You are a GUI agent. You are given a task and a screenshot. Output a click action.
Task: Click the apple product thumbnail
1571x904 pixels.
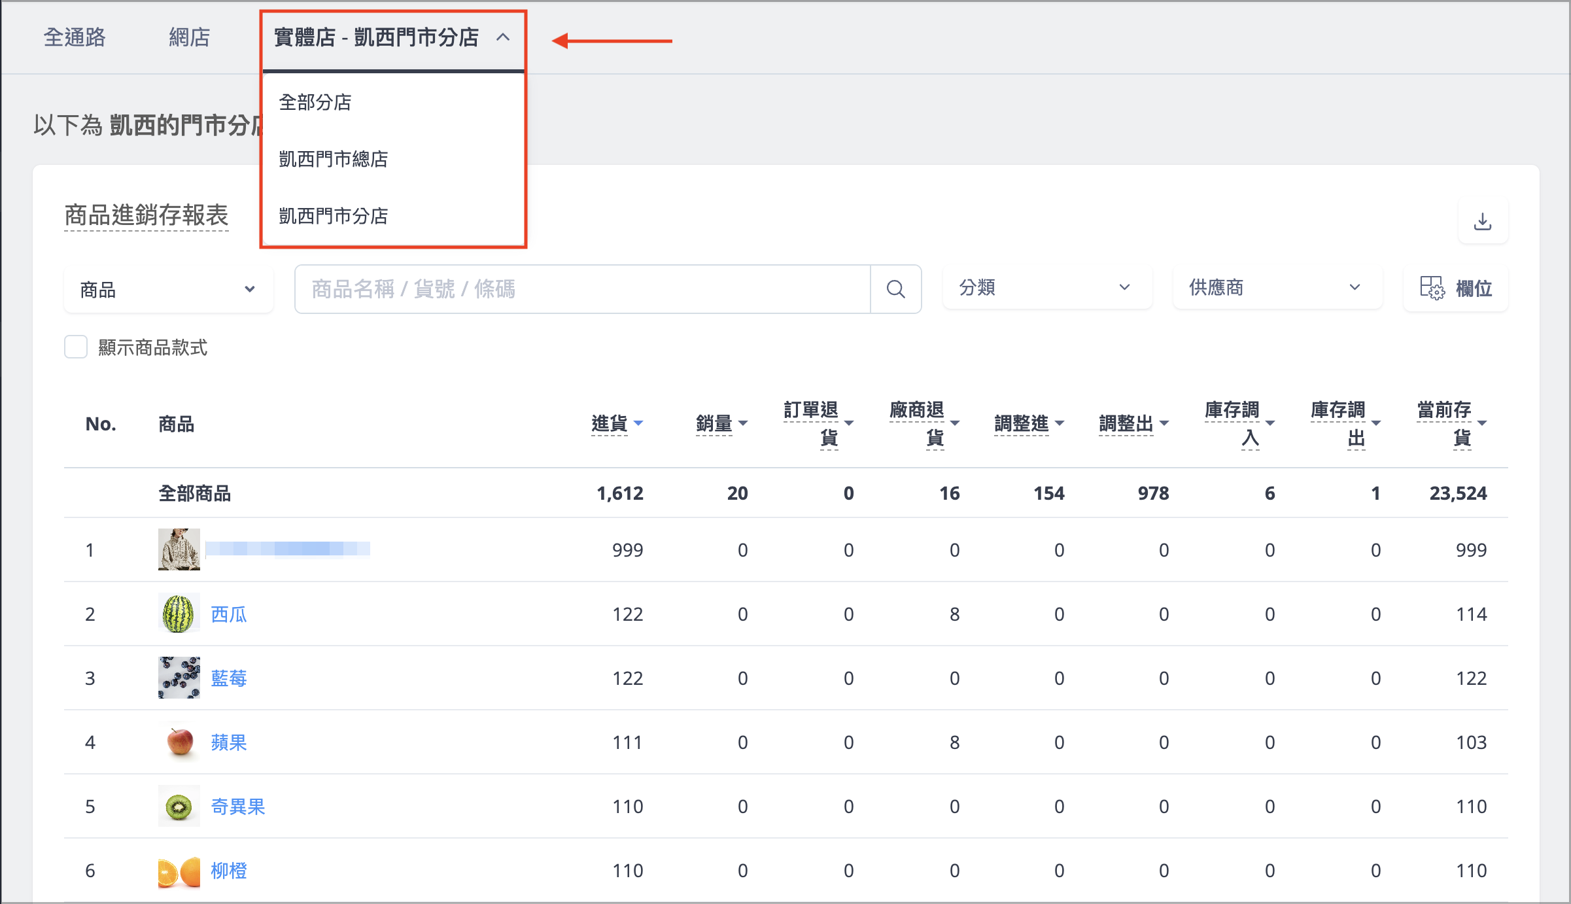click(179, 742)
